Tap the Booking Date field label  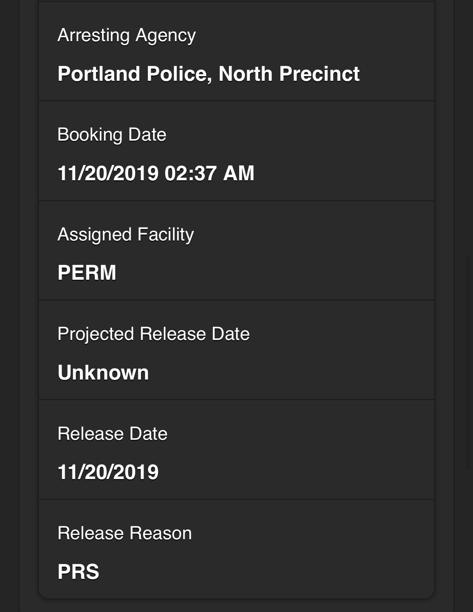click(x=112, y=135)
